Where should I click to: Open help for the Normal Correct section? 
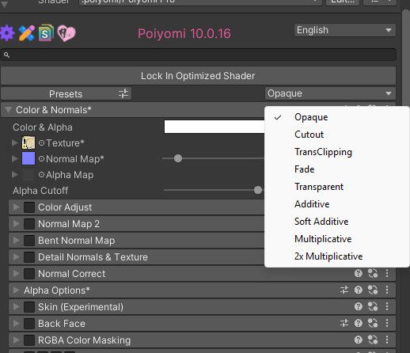coord(358,273)
